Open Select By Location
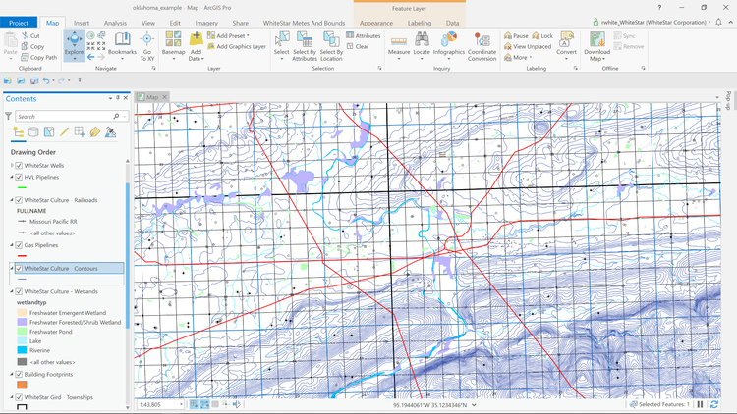The width and height of the screenshot is (737, 414). click(x=331, y=46)
